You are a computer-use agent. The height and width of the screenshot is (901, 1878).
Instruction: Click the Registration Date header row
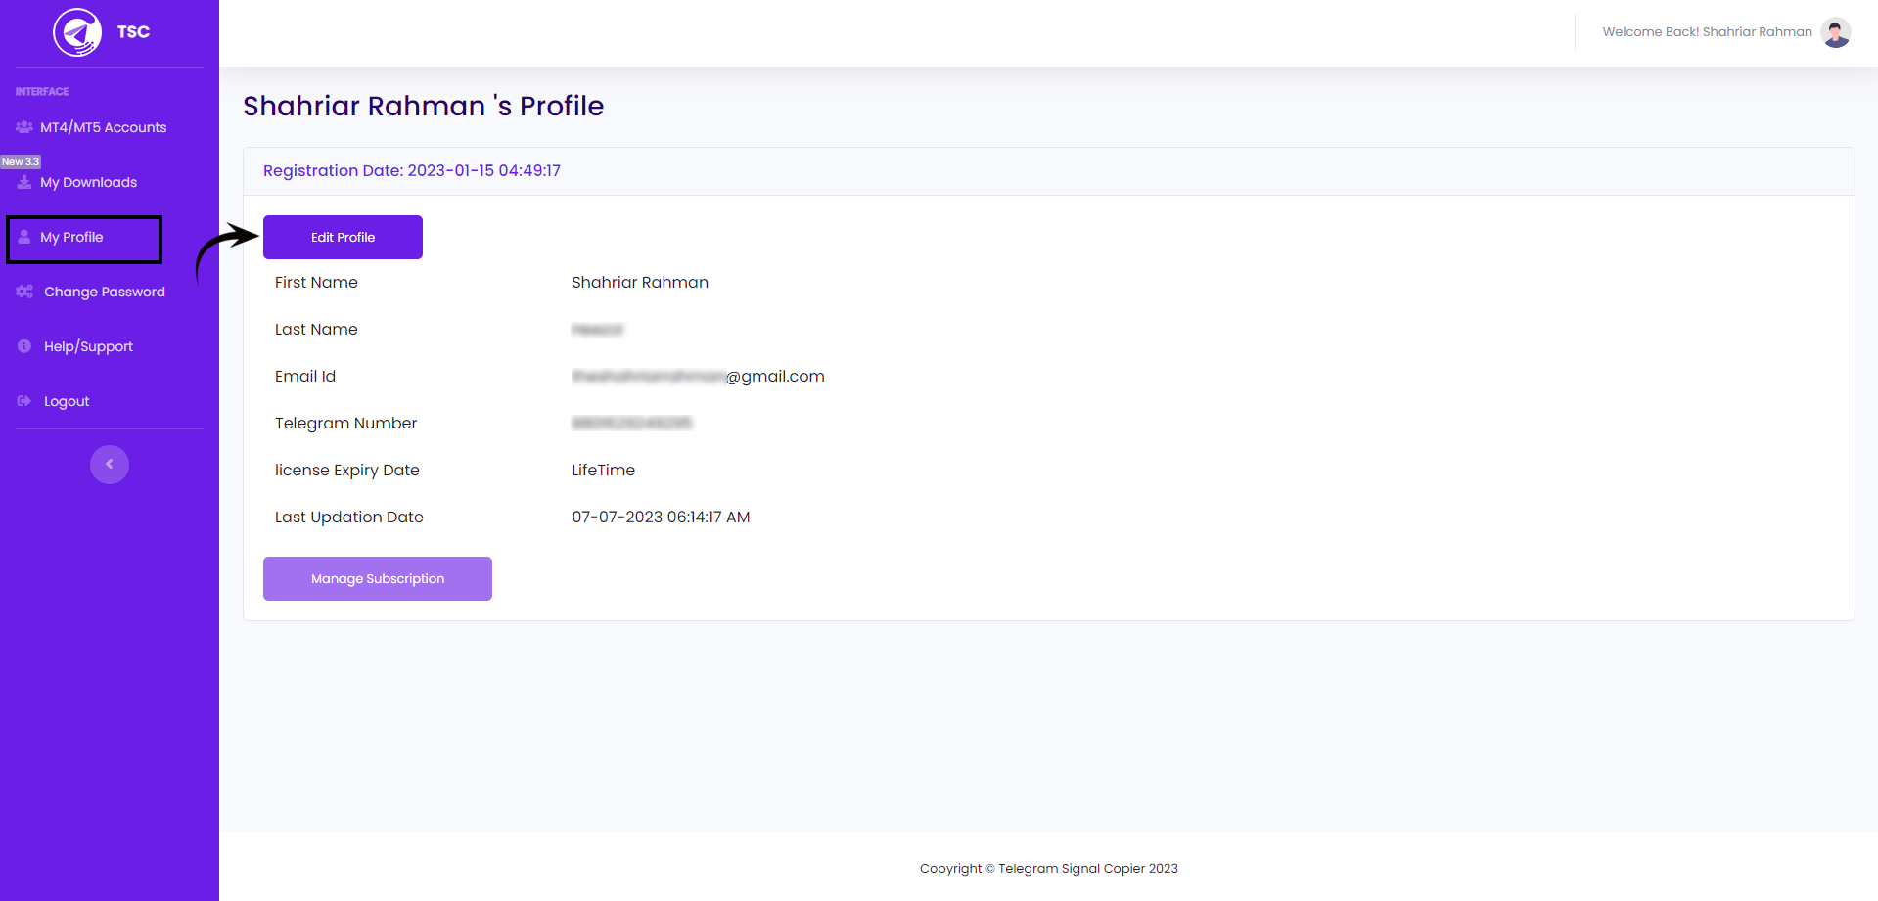[411, 170]
